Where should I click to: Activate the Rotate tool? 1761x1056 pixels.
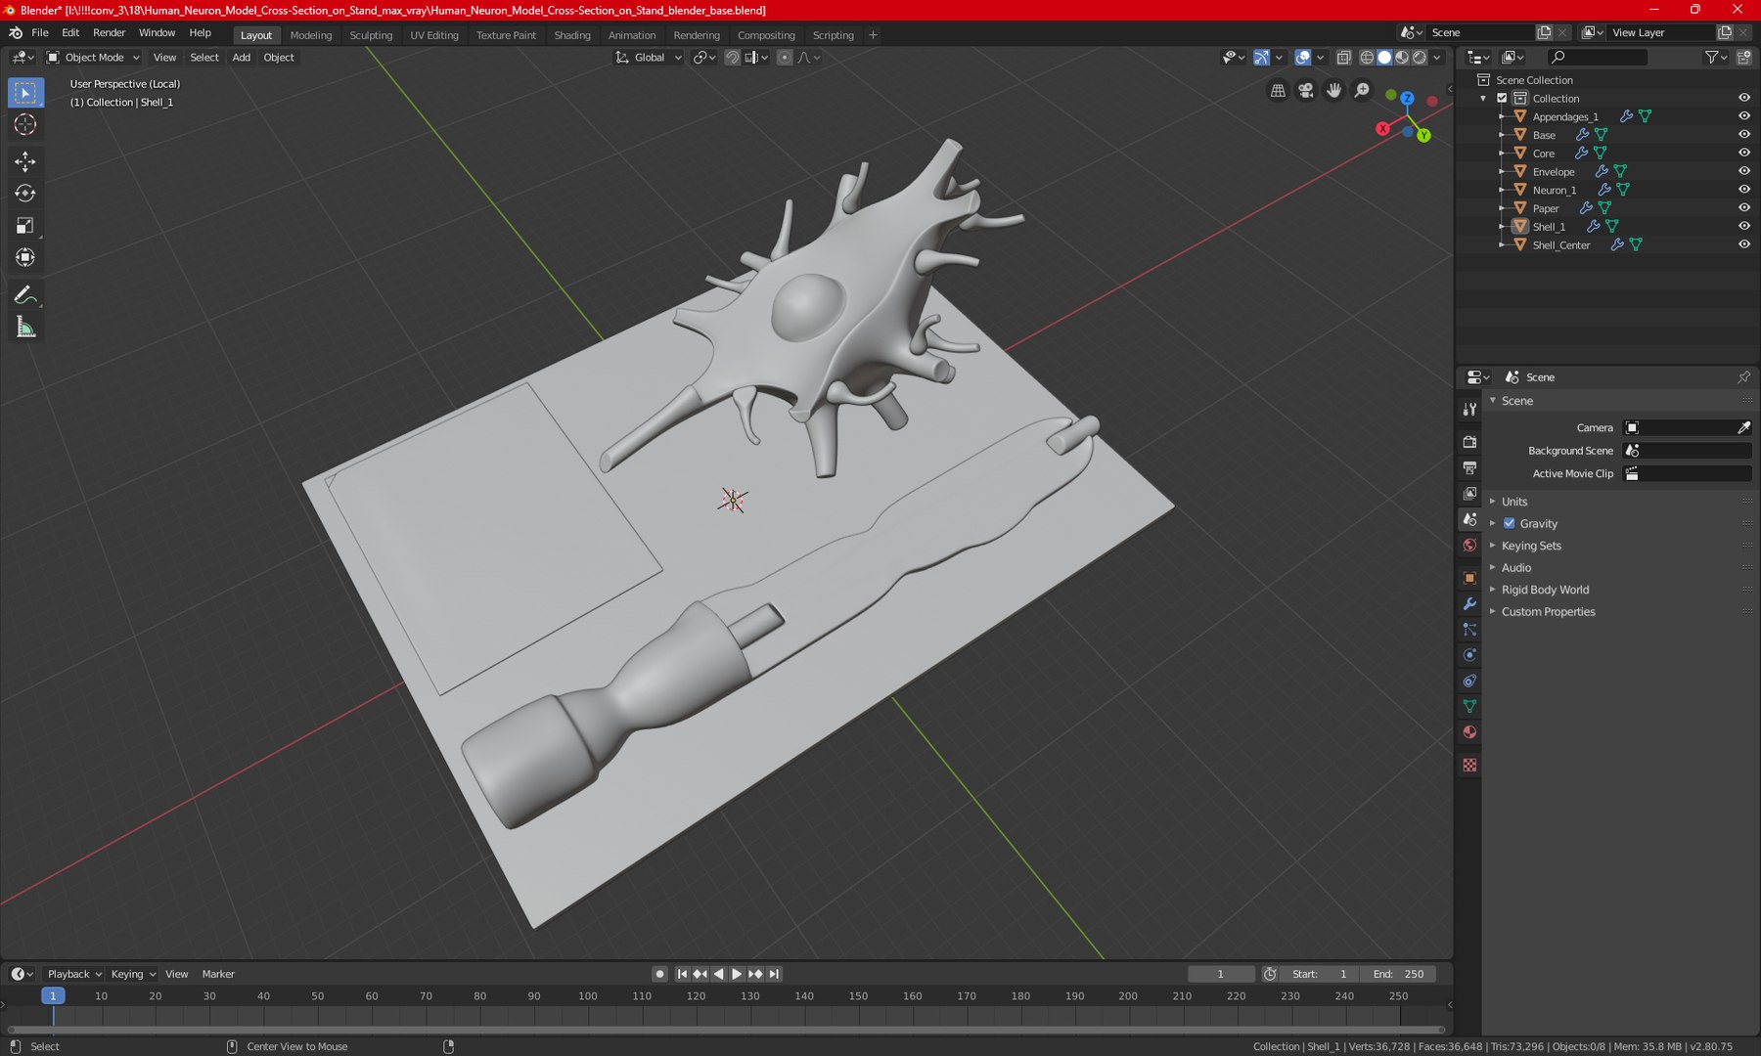(25, 194)
